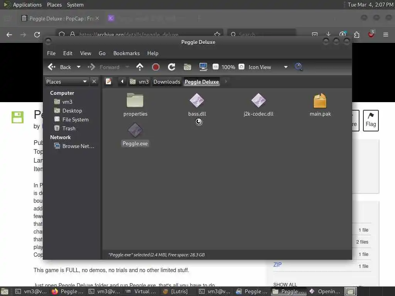Image resolution: width=395 pixels, height=296 pixels.
Task: Stop loading with the red stop icon
Action: point(156,67)
